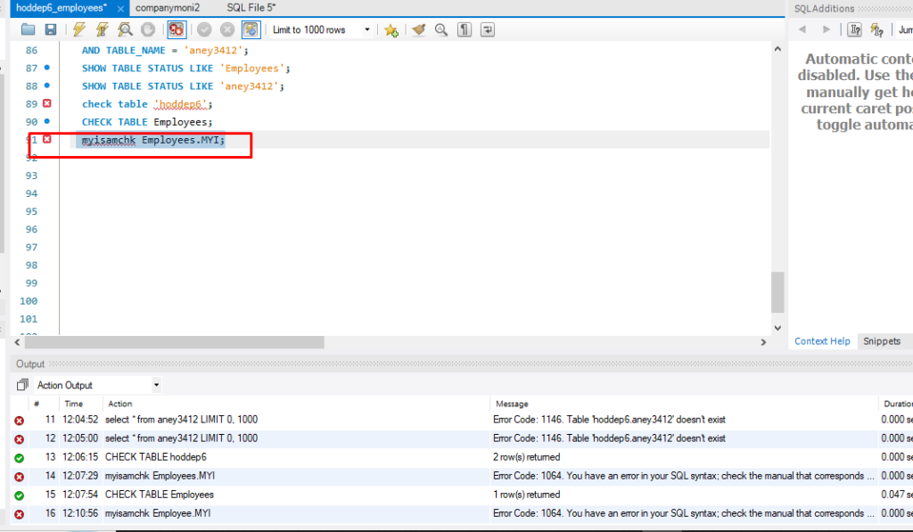Get context help manually for the caret position
The image size is (913, 532).
(877, 29)
